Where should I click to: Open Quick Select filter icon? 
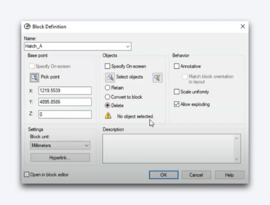click(x=157, y=77)
